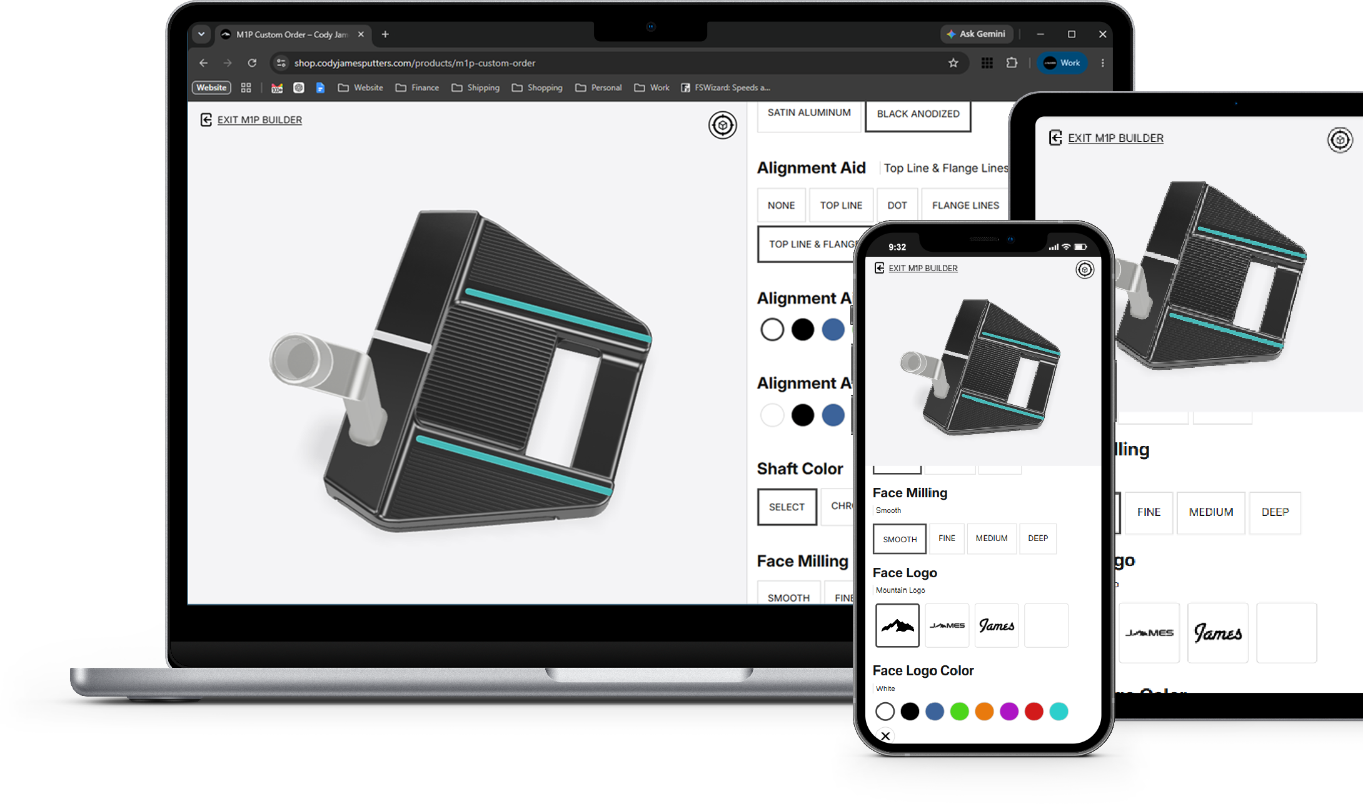This screenshot has width=1363, height=804.
Task: Open the Shipping bookmarks folder
Action: pyautogui.click(x=475, y=88)
